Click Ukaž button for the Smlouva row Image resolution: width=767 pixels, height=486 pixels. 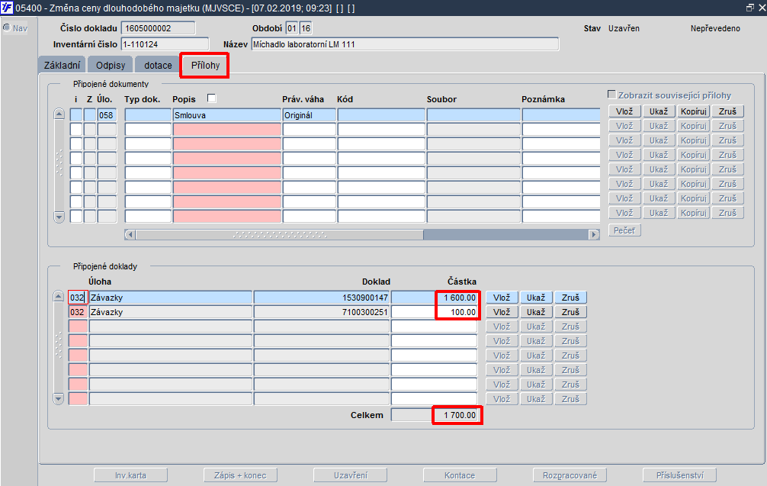pyautogui.click(x=659, y=111)
